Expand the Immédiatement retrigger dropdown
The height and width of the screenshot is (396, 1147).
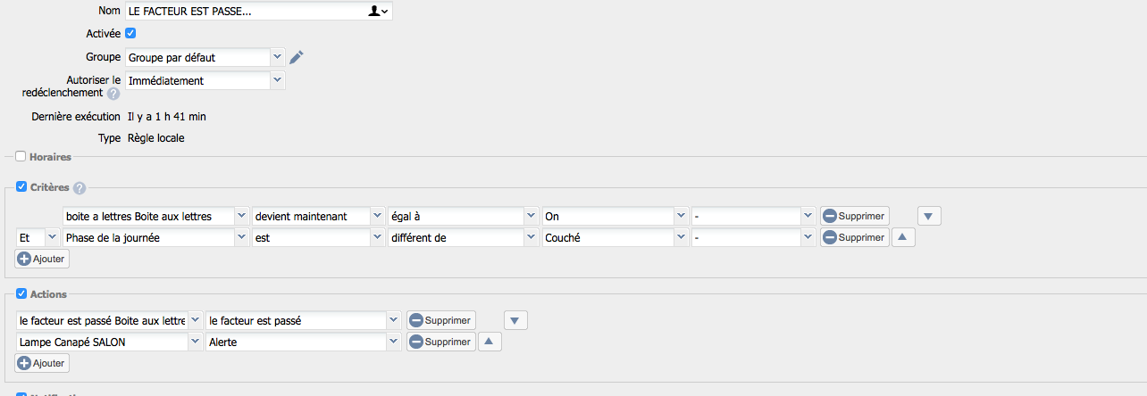(205, 80)
